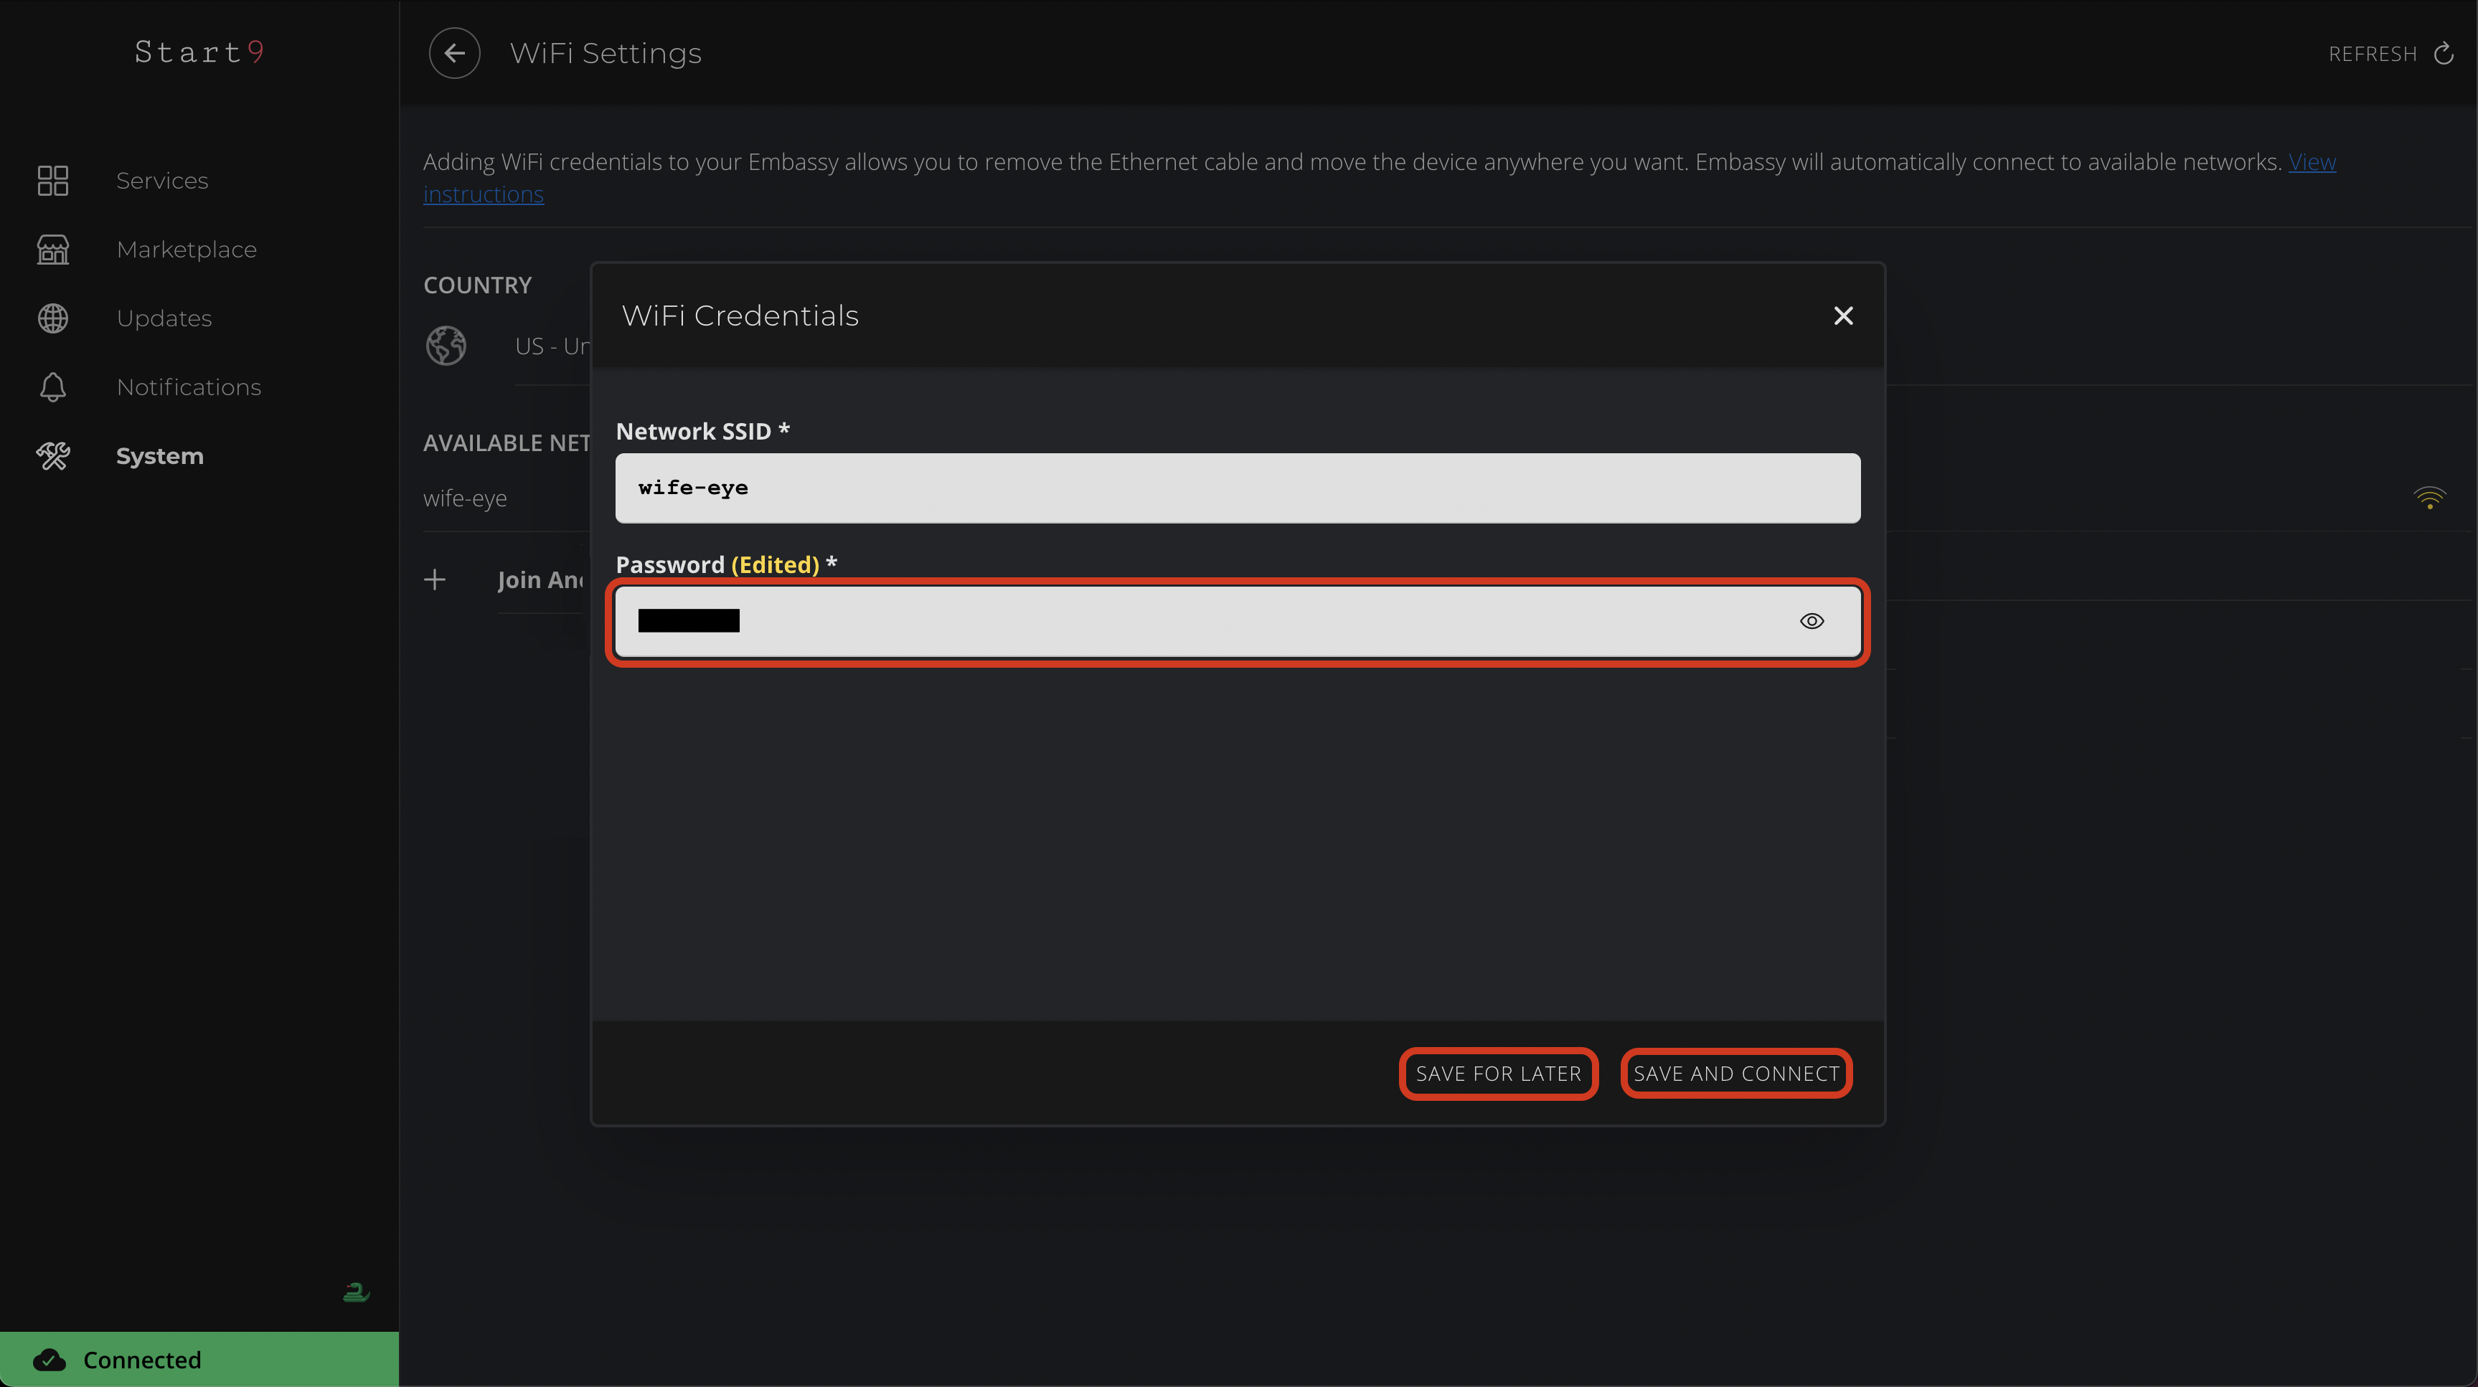
Task: Open Marketplace from the sidebar menu
Action: (187, 249)
